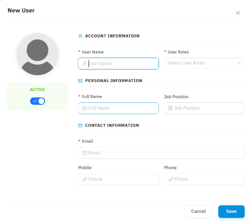Focus the Full Name input field
The image size is (251, 223).
click(119, 108)
